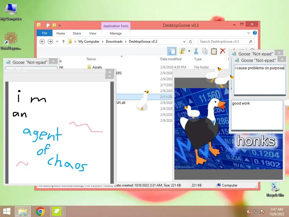Open the View ribbon tab
Image resolution: width=289 pixels, height=217 pixels.
(93, 33)
